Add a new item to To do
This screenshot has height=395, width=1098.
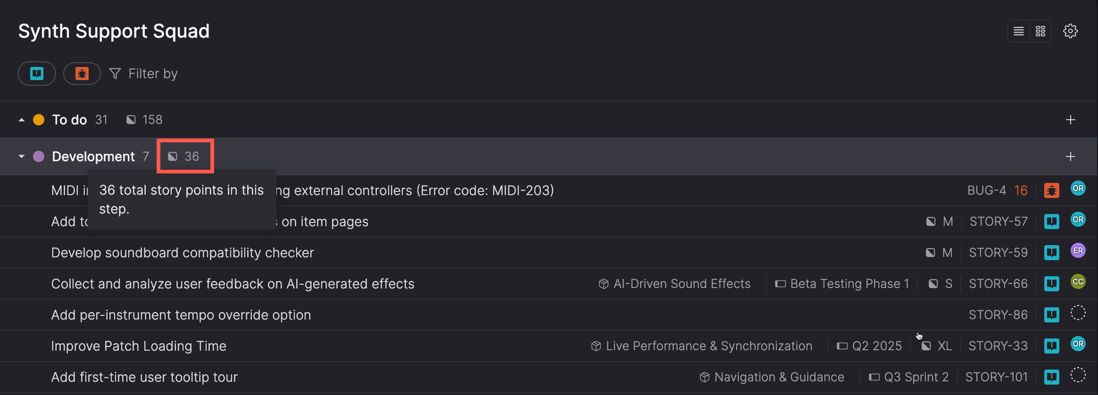click(x=1071, y=120)
